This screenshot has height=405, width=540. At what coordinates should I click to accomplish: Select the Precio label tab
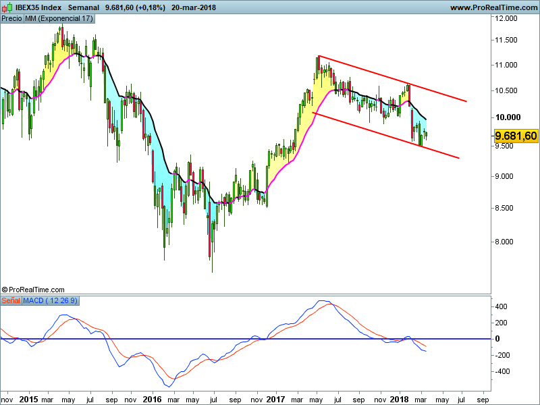[x=11, y=18]
